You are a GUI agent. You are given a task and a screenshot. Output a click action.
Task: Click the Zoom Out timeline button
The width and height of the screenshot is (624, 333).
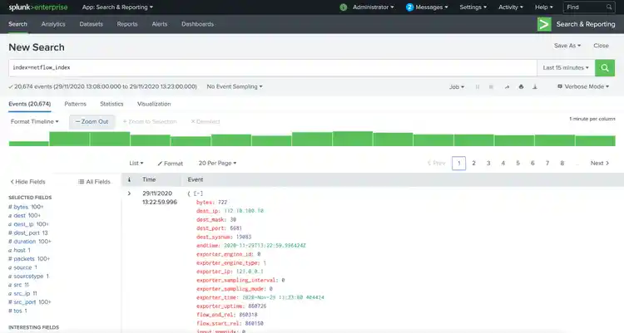(92, 121)
